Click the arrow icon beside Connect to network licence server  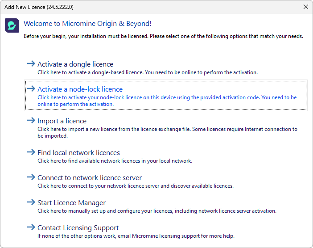[31, 177]
